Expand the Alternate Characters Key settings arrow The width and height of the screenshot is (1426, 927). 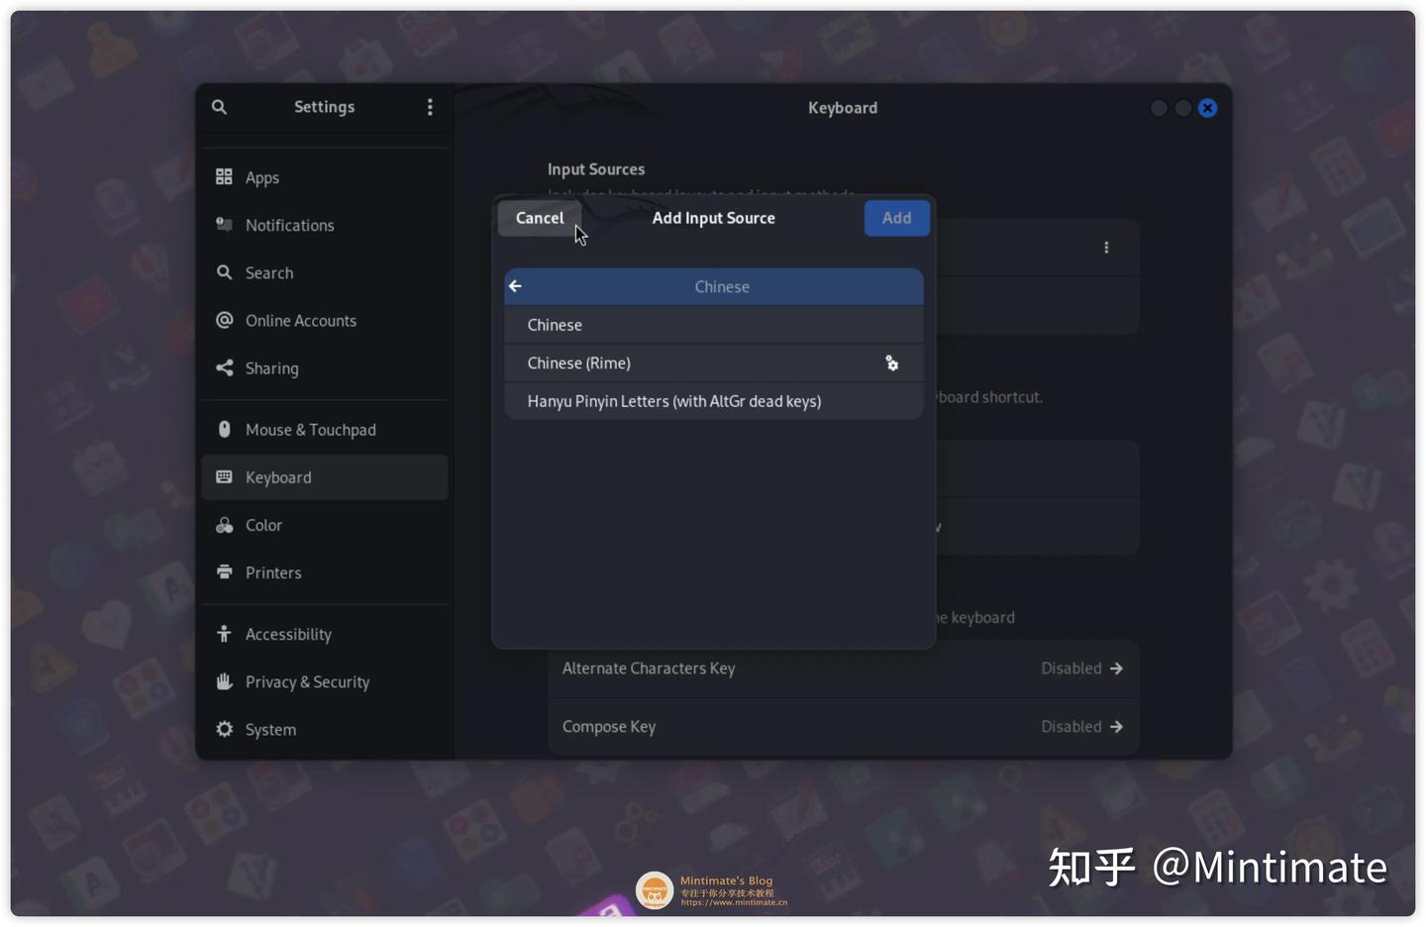pos(1117,669)
